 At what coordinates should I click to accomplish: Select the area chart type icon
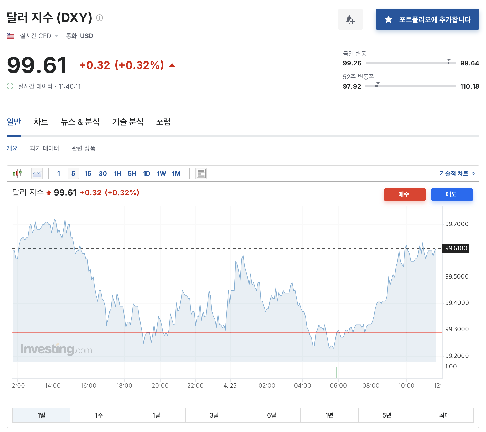pos(37,173)
